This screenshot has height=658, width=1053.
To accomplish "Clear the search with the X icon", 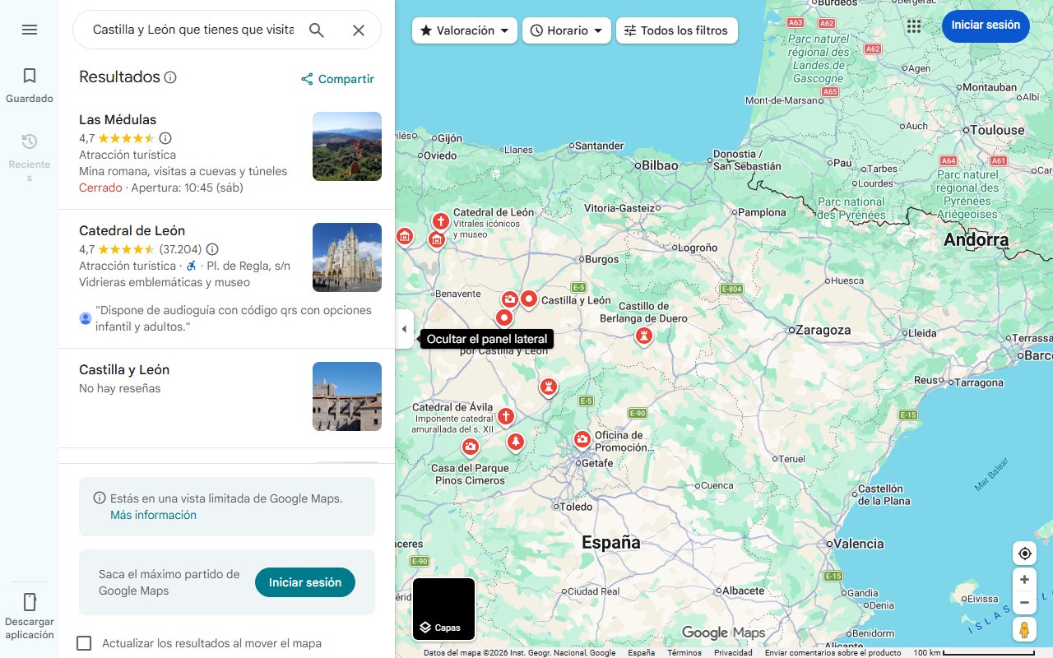I will [359, 30].
